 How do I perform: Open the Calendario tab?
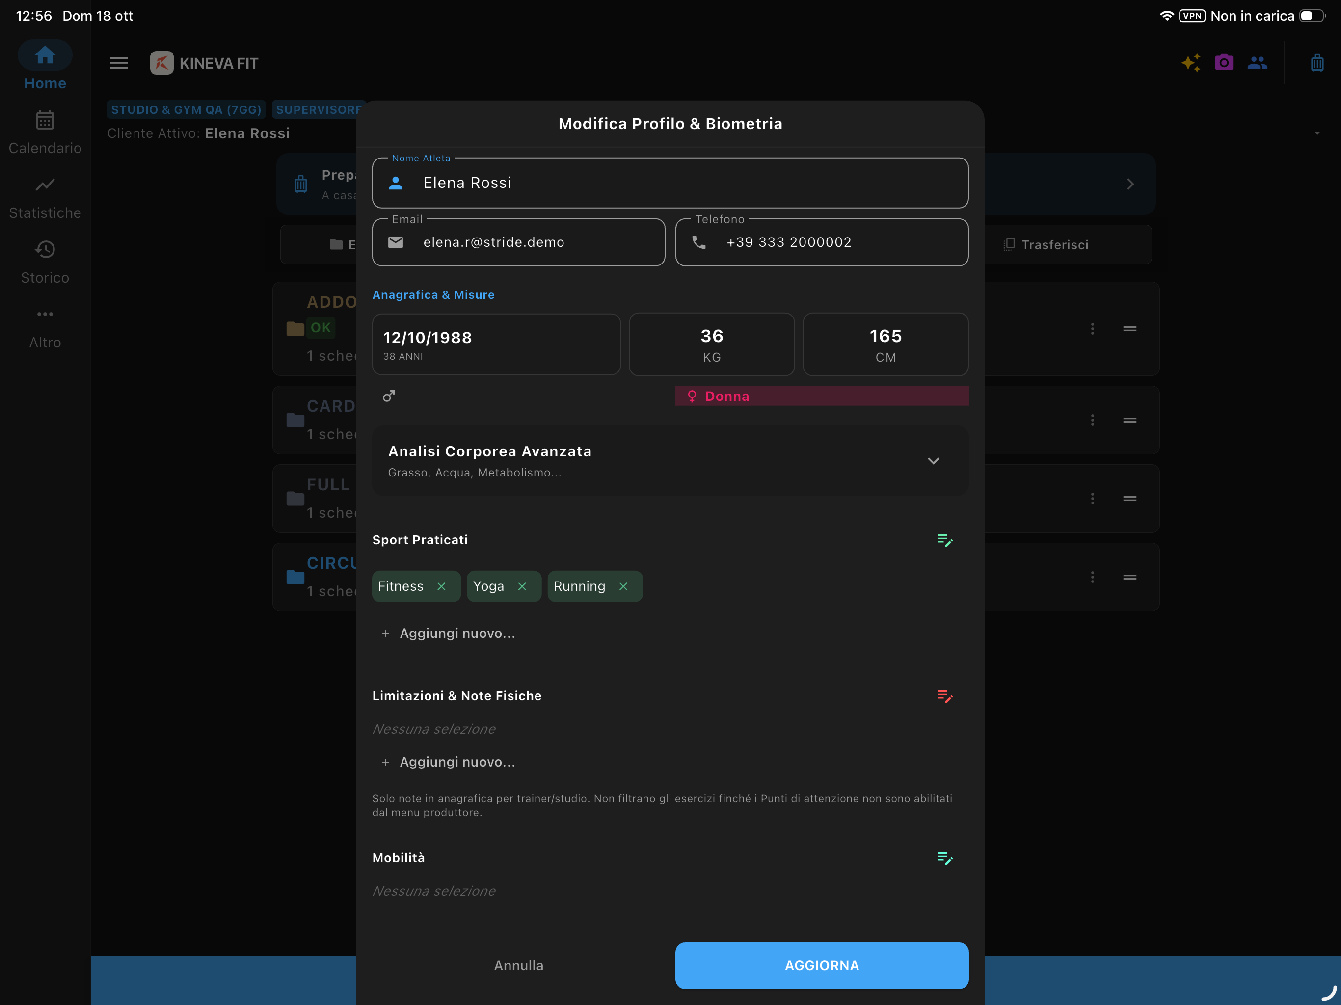pos(45,132)
